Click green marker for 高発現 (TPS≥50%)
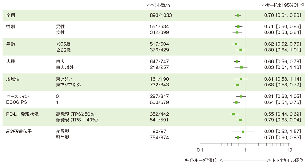 point(233,114)
